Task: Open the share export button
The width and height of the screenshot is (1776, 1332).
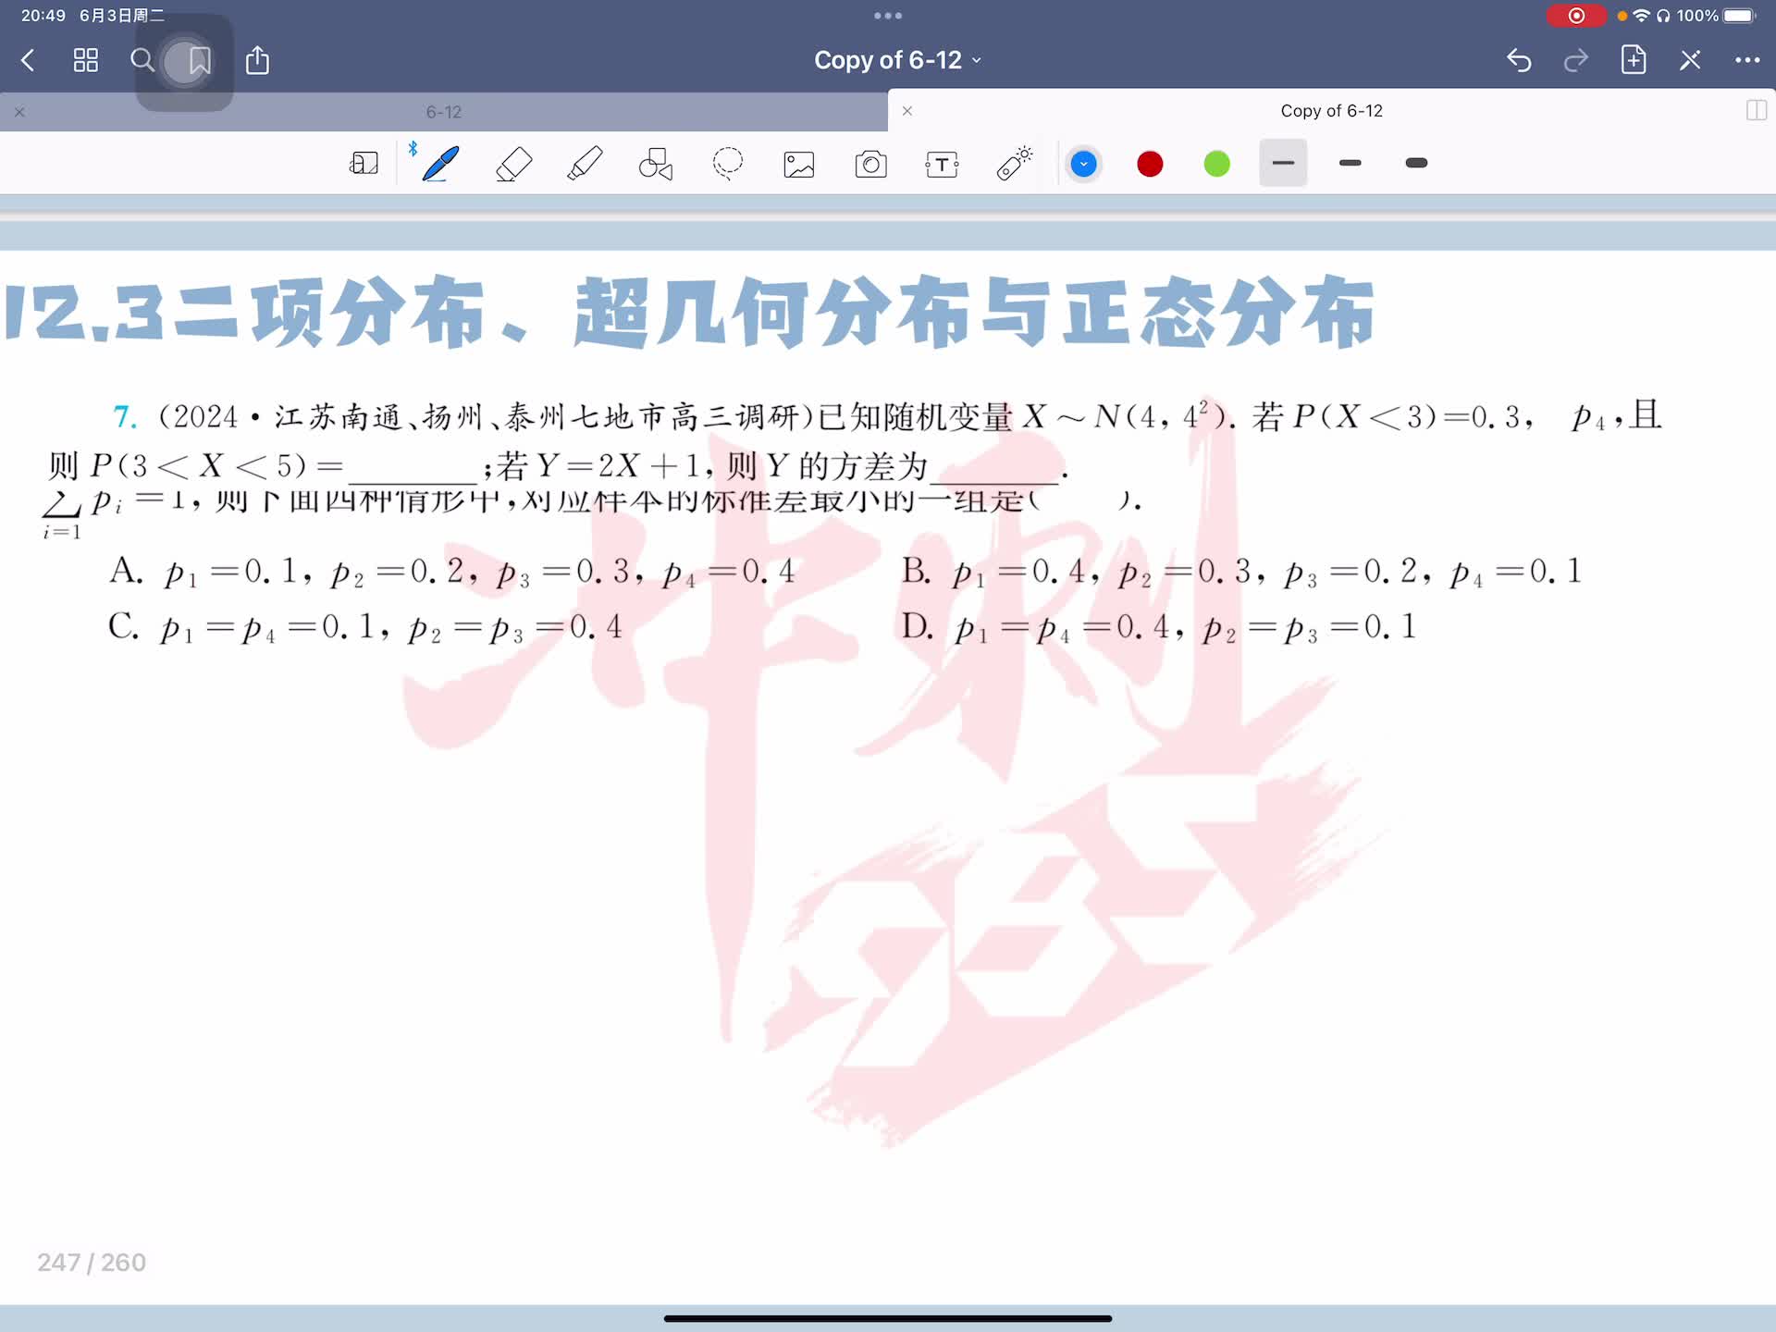Action: 257,61
